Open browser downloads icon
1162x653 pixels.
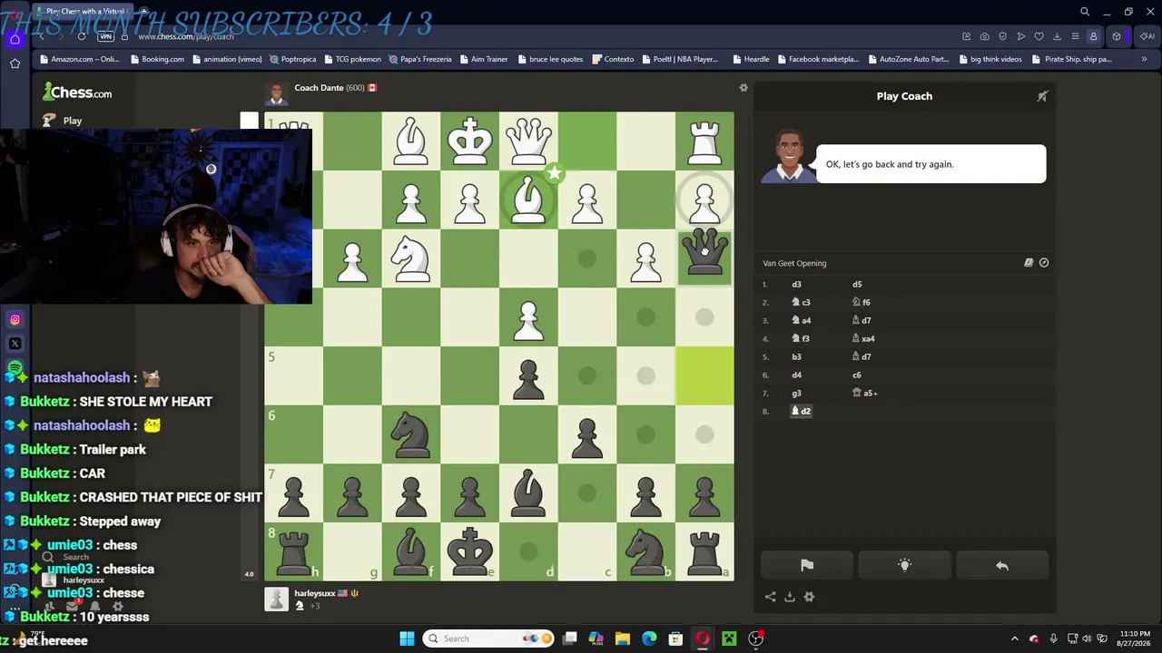[x=1057, y=36]
